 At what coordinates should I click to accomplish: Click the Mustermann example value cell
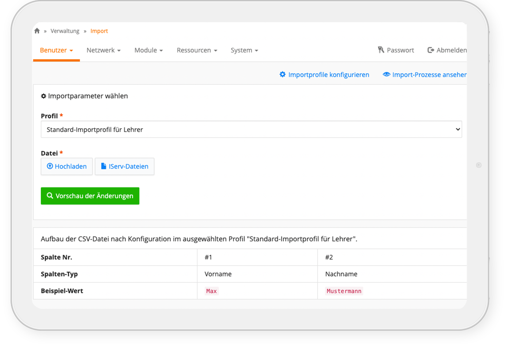click(x=344, y=291)
